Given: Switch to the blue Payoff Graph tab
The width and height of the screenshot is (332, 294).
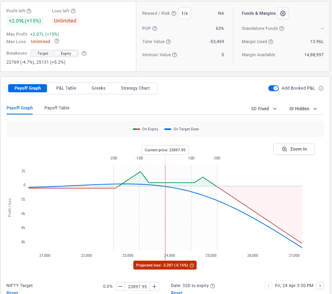Looking at the screenshot, I should (x=28, y=88).
